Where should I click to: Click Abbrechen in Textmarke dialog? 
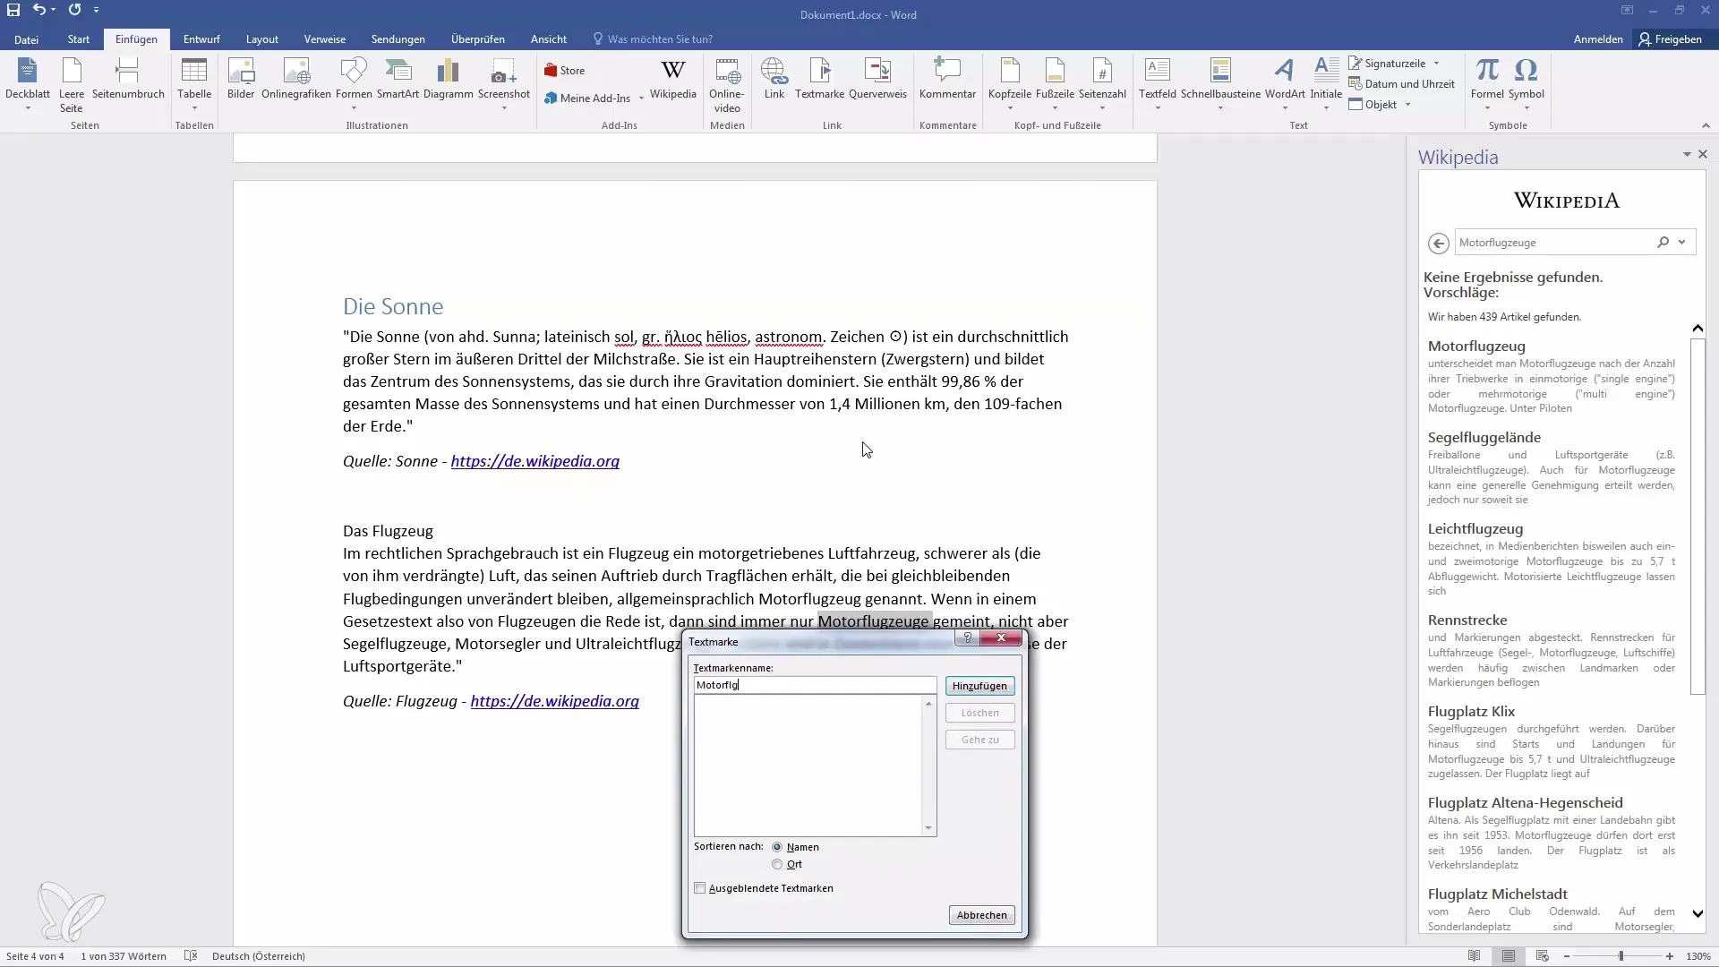point(981,915)
